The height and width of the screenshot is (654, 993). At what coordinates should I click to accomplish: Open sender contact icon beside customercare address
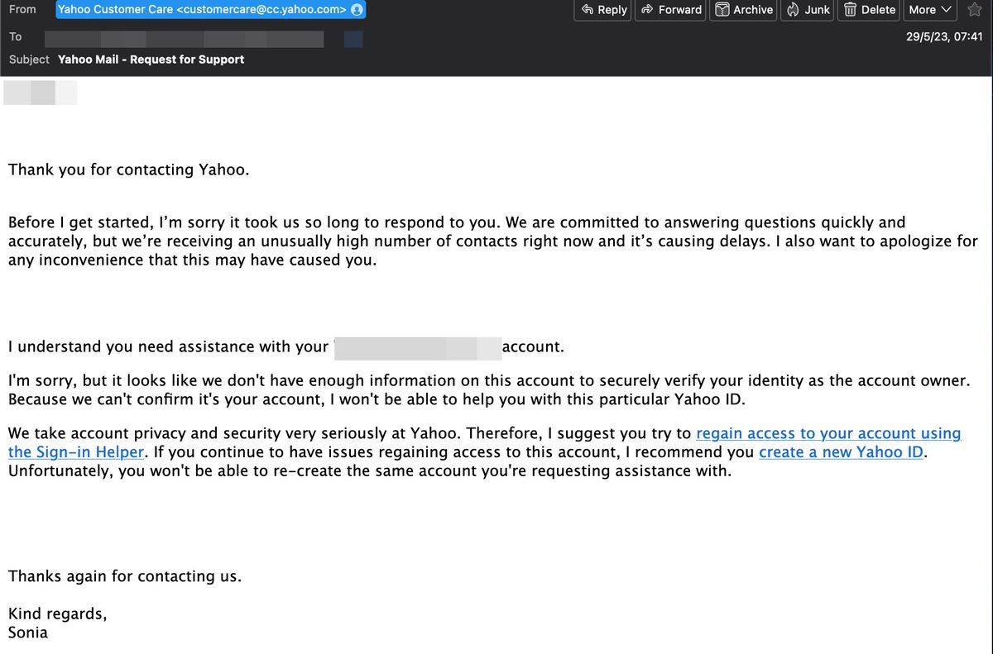tap(356, 10)
